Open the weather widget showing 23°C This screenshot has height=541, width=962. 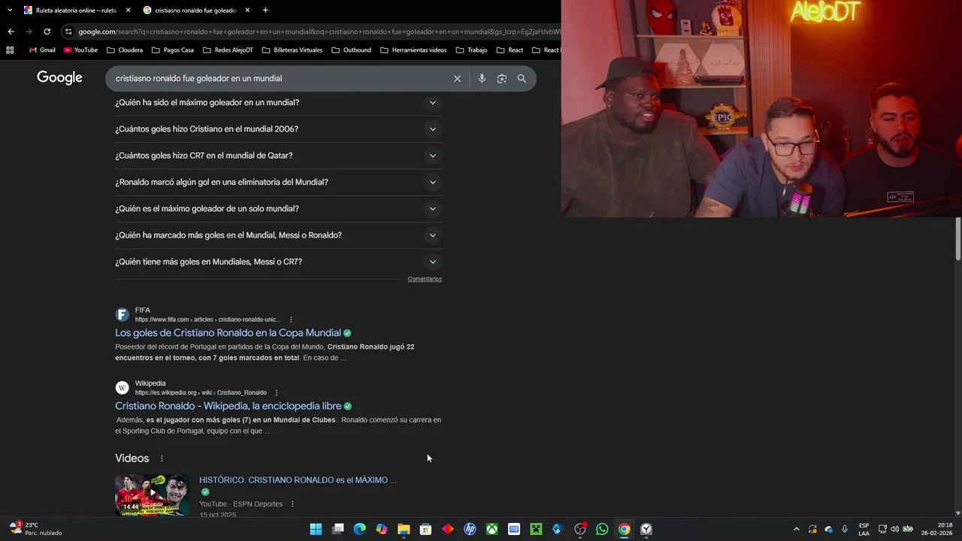[x=36, y=529]
